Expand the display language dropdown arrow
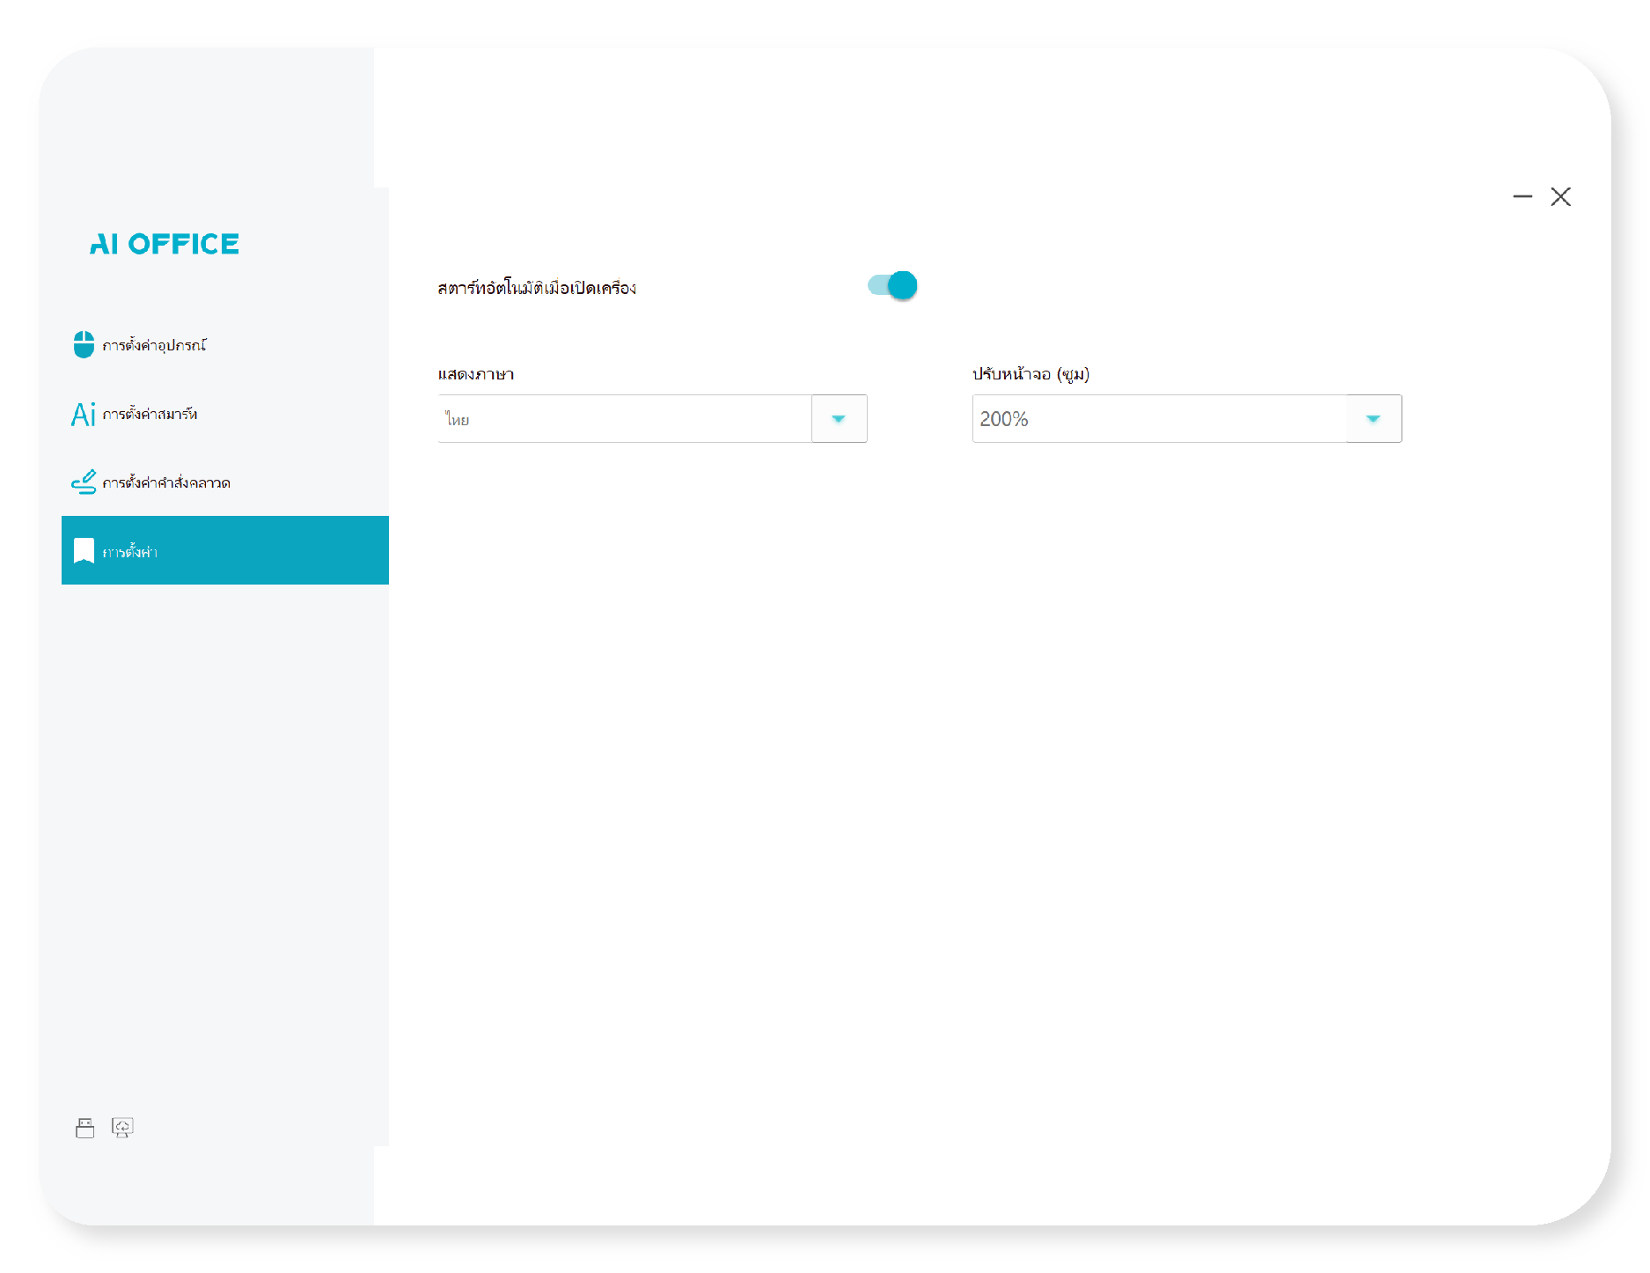This screenshot has height=1273, width=1650. pyautogui.click(x=839, y=419)
